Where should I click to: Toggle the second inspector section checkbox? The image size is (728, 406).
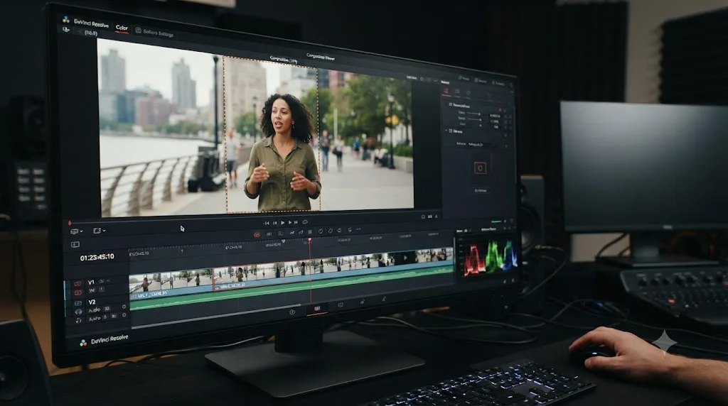[x=450, y=131]
